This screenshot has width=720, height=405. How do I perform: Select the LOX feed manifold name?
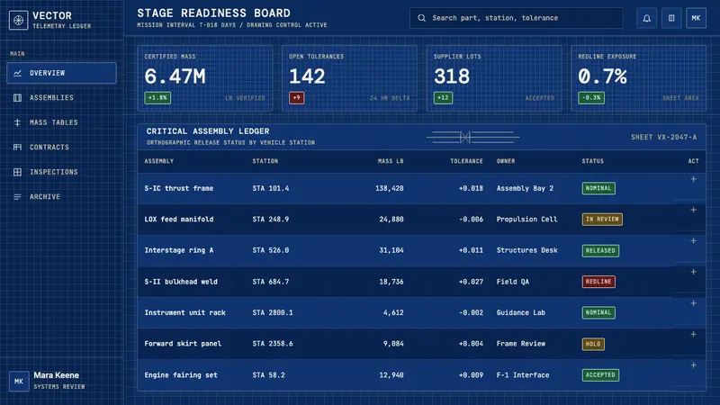click(178, 220)
